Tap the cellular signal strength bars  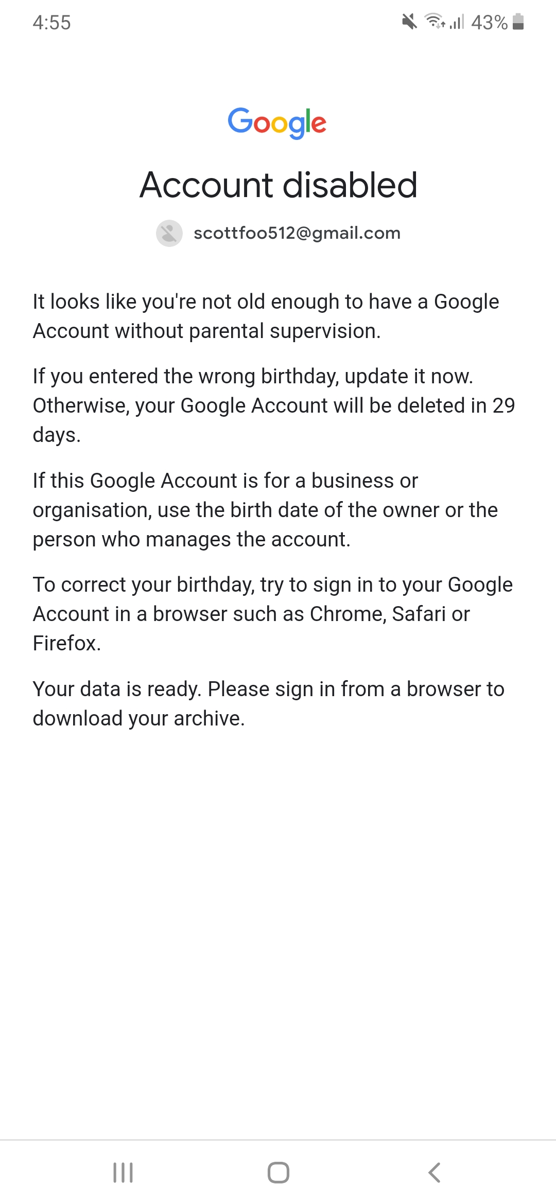(457, 22)
